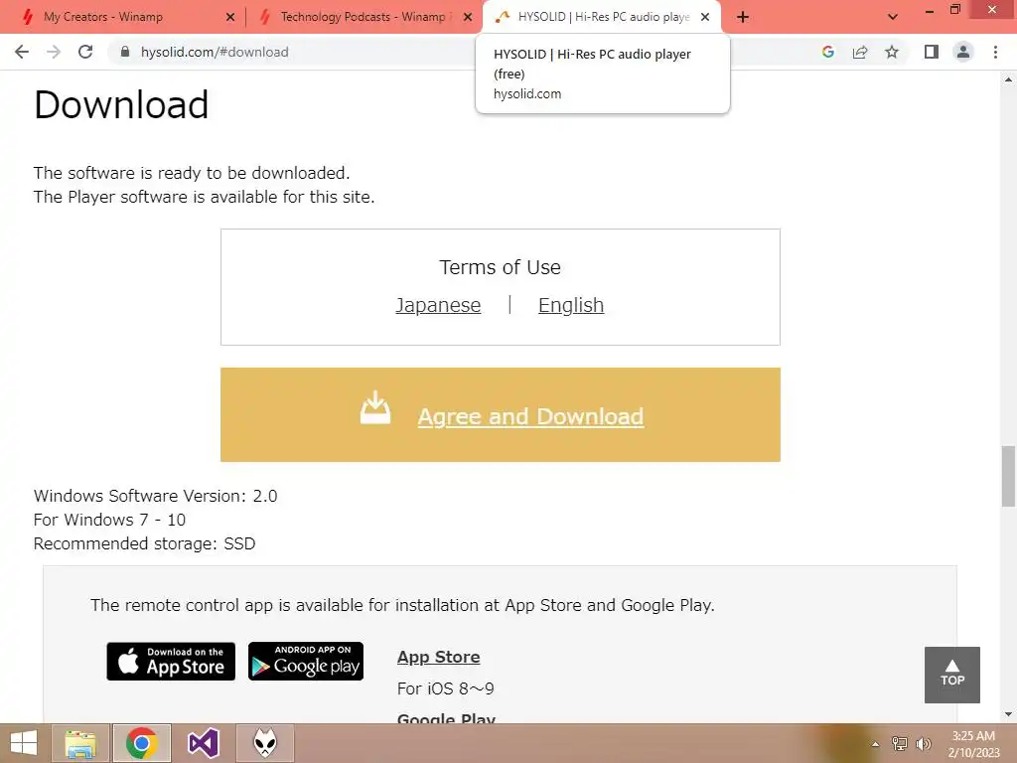The height and width of the screenshot is (763, 1017).
Task: Go back to the previous page
Action: (x=22, y=52)
